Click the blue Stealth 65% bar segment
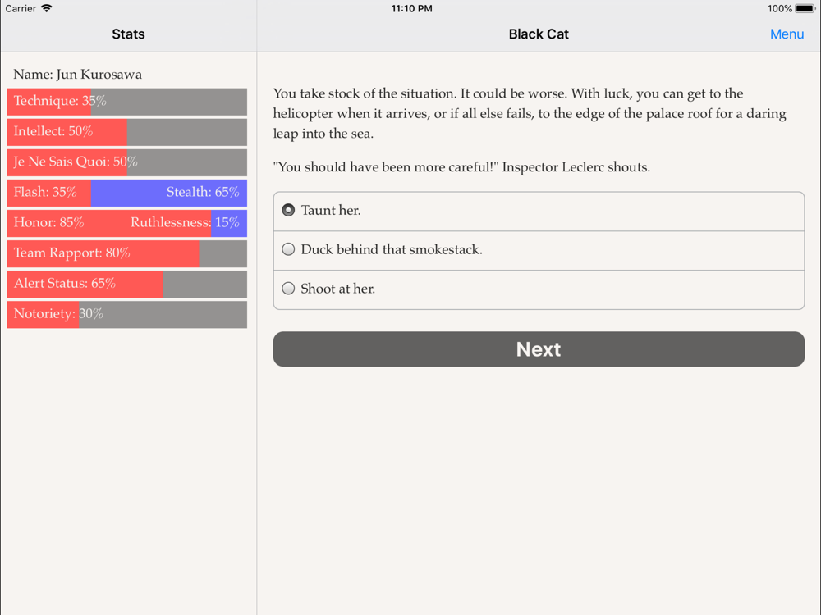Viewport: 821px width, 615px height. coord(168,193)
